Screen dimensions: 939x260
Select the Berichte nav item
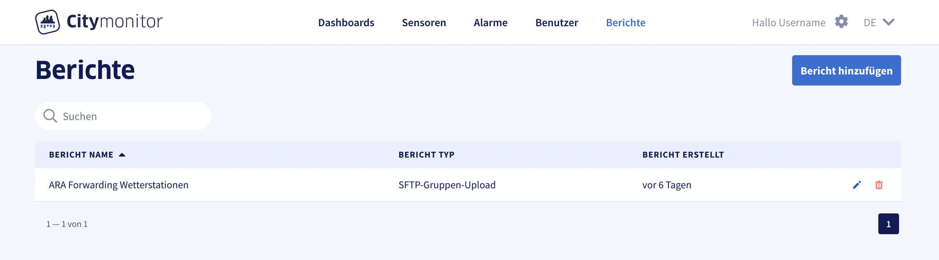click(x=625, y=23)
